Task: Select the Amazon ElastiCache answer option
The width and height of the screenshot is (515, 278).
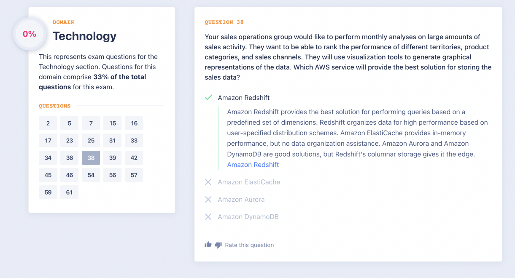Action: 249,182
